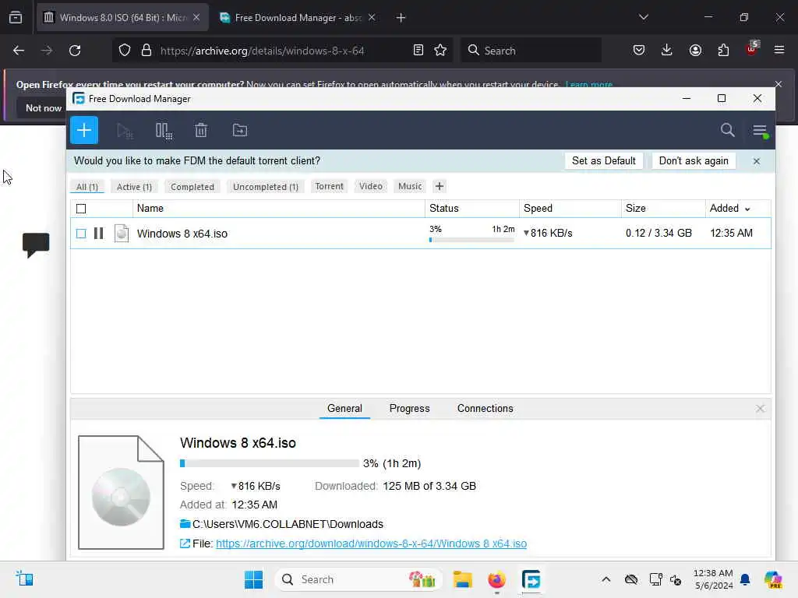Click the move to folder icon
The image size is (798, 598).
tap(240, 131)
